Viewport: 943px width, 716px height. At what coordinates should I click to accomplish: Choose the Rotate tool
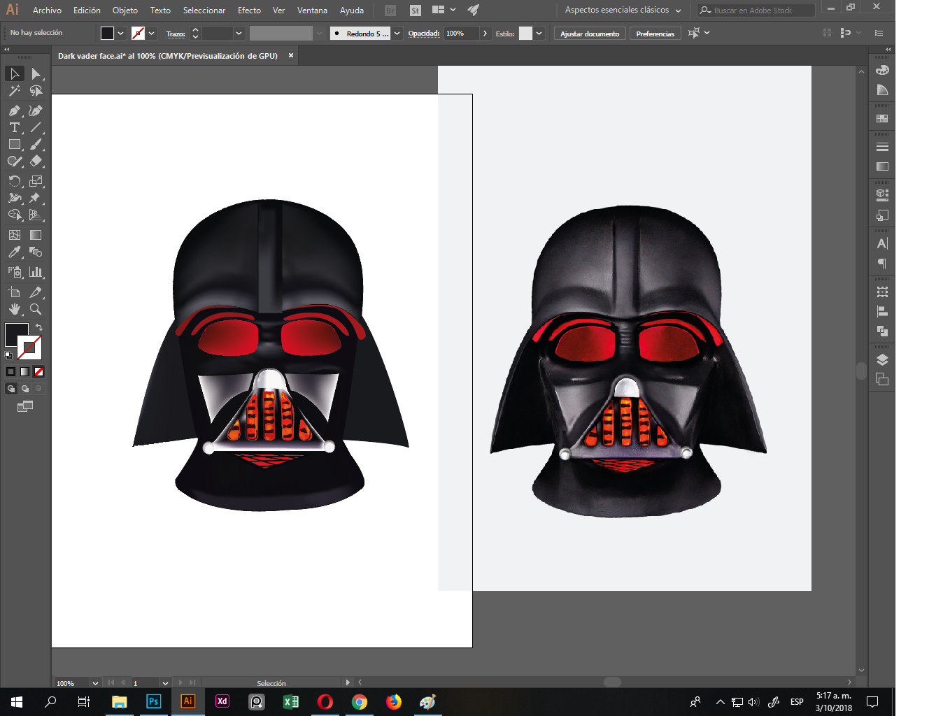(x=15, y=181)
